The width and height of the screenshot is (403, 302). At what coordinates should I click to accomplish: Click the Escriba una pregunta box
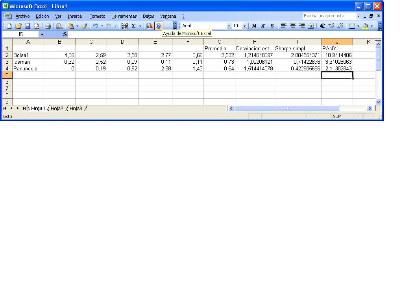329,16
